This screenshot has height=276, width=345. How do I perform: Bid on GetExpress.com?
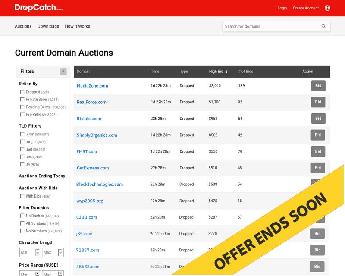[318, 168]
